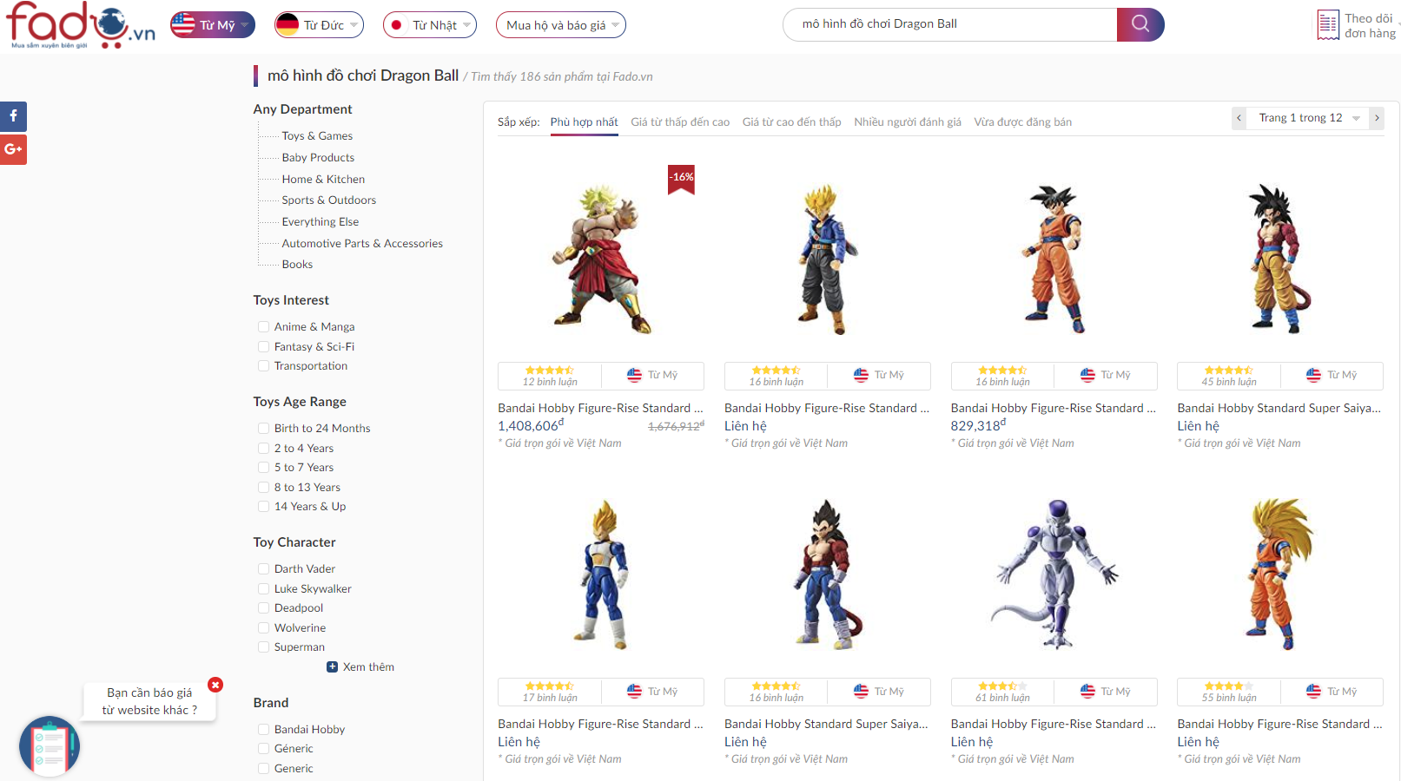Tick 8 to 13 Years age range
Viewport: 1401px width, 781px height.
263,488
